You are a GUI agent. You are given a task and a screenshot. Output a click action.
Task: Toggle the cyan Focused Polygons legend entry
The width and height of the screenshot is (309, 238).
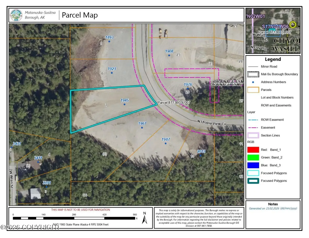[253, 173]
